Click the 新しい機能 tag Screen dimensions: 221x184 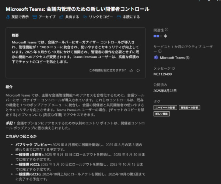162,114
